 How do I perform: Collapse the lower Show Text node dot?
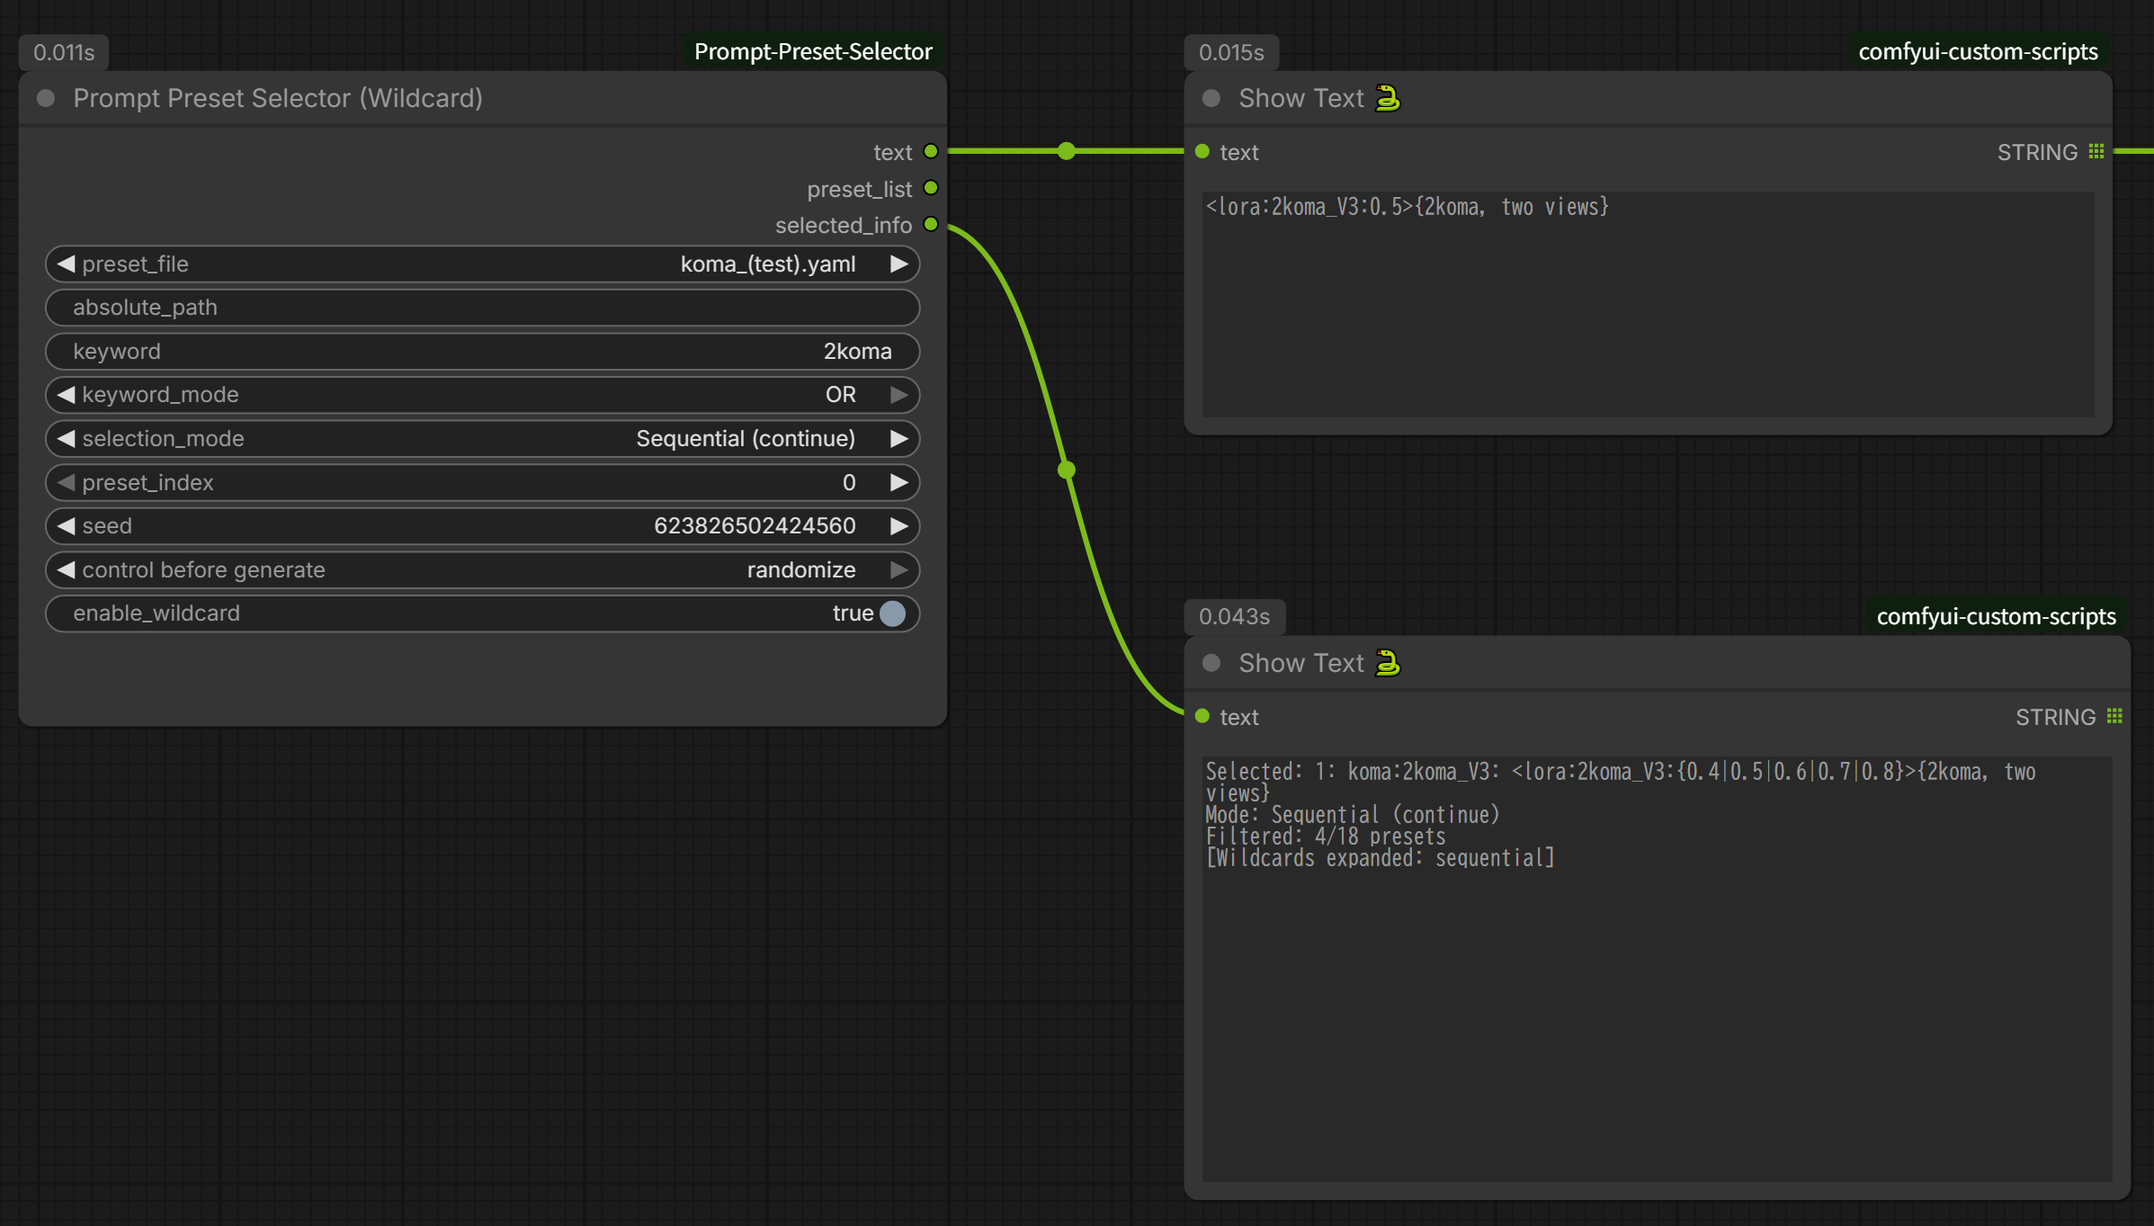coord(1211,663)
